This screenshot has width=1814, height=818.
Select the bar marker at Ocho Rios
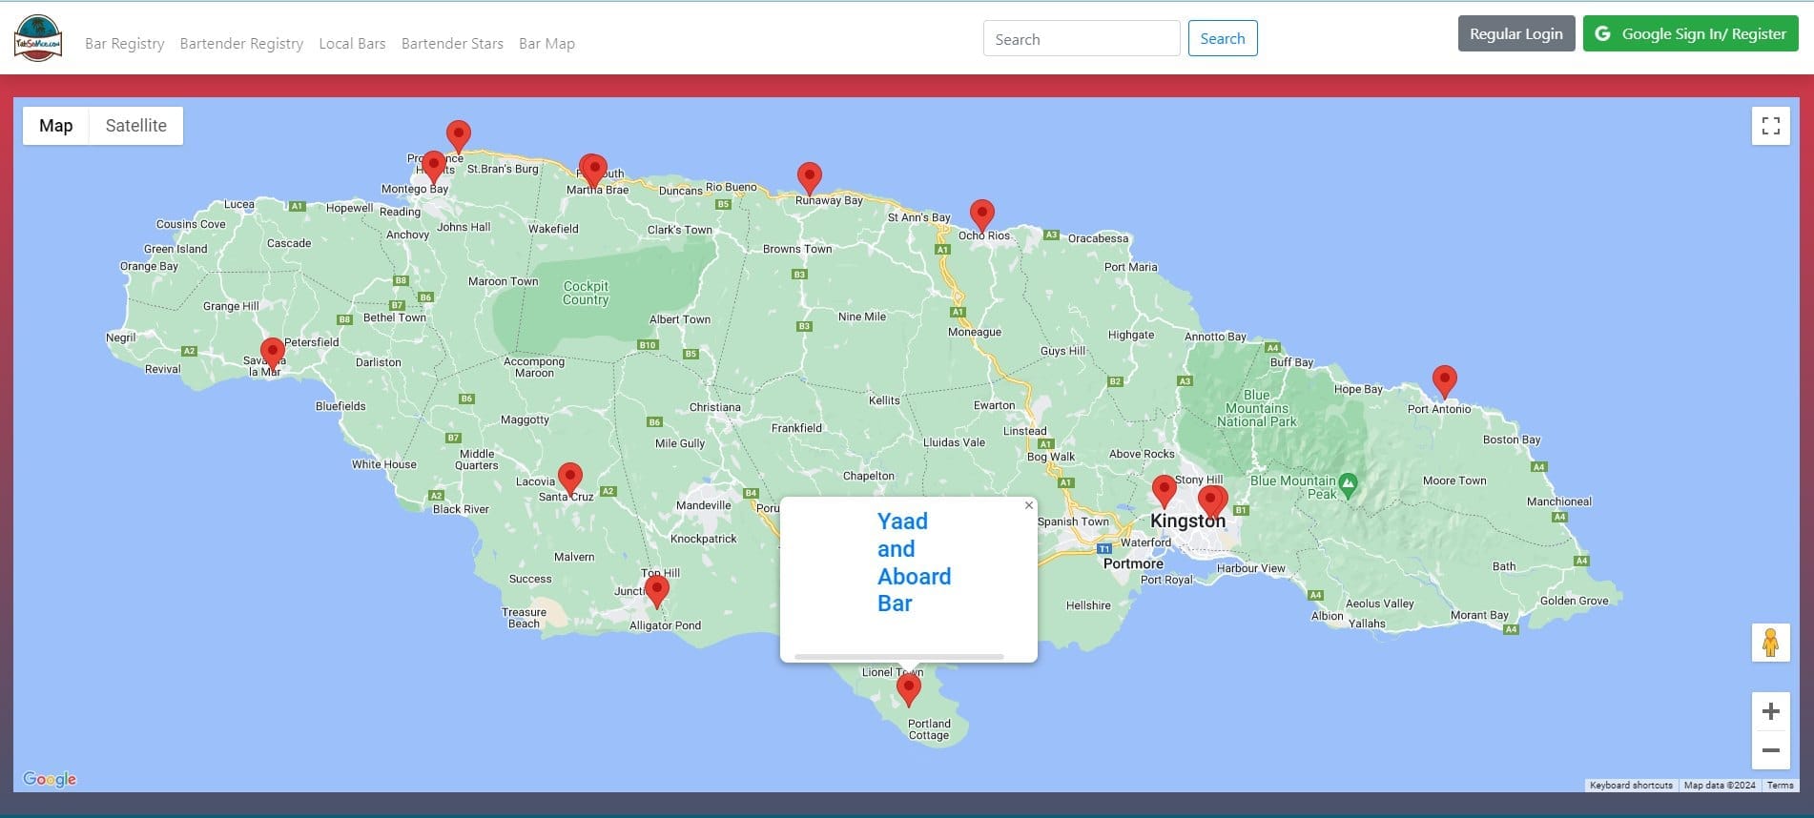982,215
